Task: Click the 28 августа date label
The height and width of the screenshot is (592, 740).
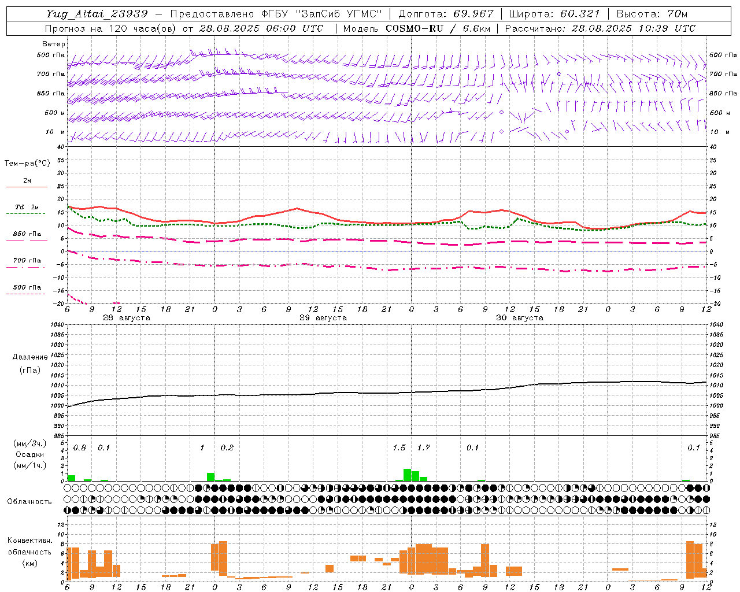Action: [127, 318]
